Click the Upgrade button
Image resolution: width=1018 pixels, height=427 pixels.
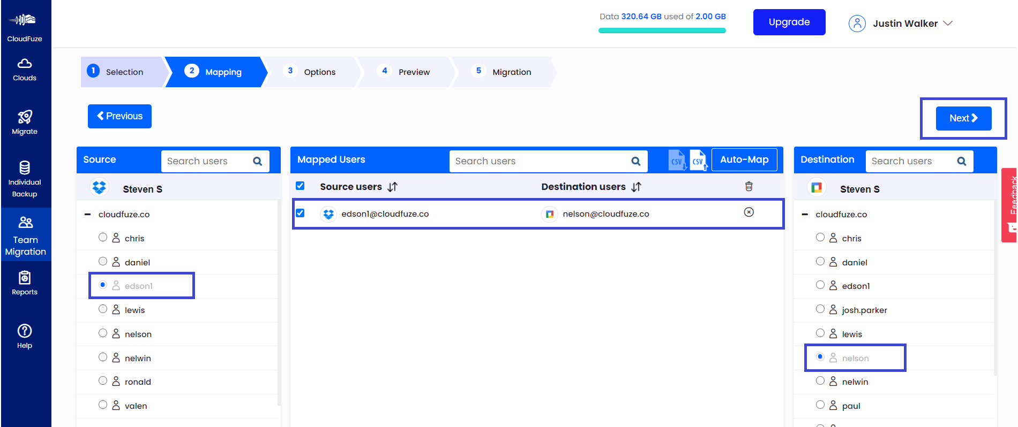789,22
